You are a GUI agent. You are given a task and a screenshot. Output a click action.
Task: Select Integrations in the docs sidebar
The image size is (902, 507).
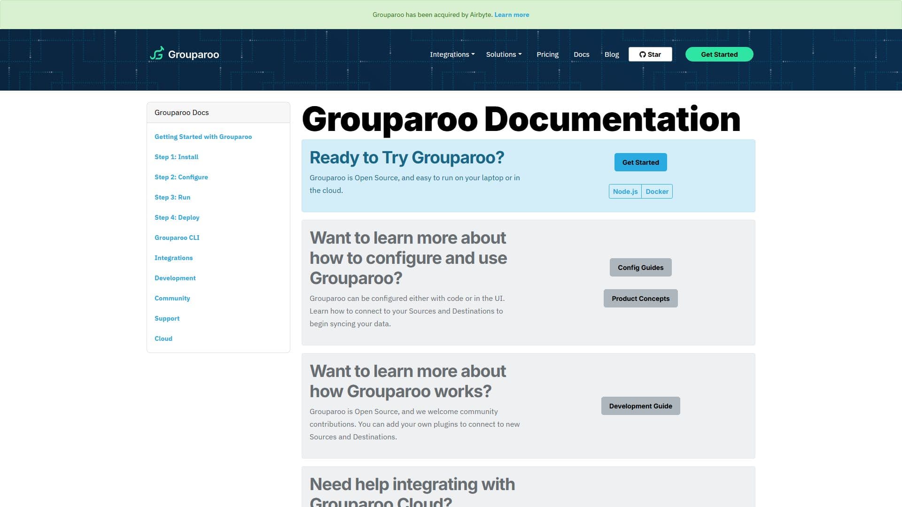tap(173, 258)
